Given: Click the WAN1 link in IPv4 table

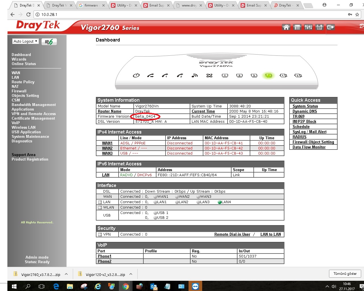Looking at the screenshot, I should pyautogui.click(x=107, y=143).
